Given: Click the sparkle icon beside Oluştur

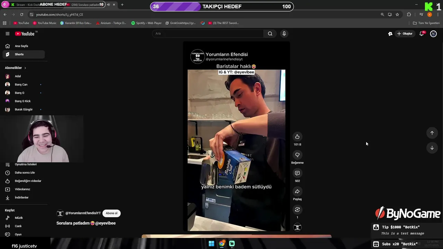Looking at the screenshot, I should click(x=390, y=34).
